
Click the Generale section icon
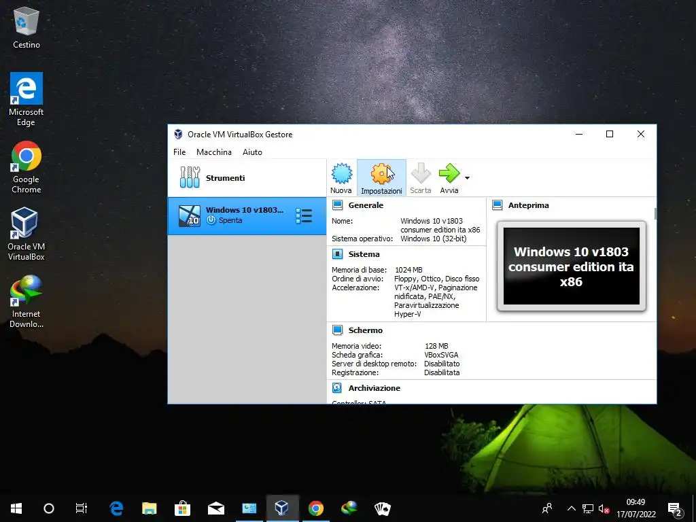(x=337, y=205)
